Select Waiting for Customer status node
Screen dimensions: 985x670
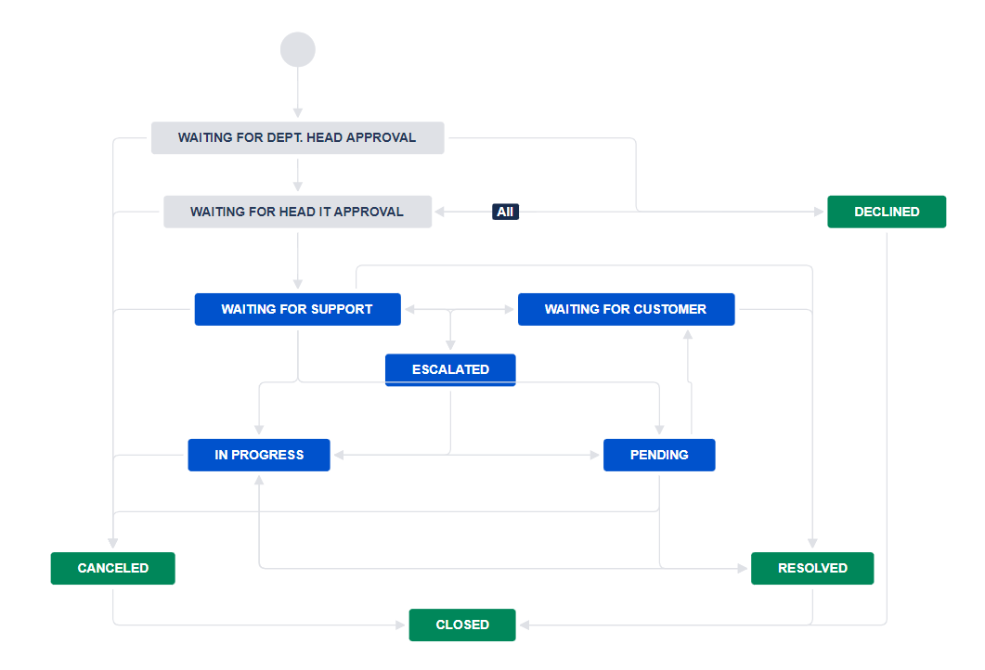pos(627,309)
